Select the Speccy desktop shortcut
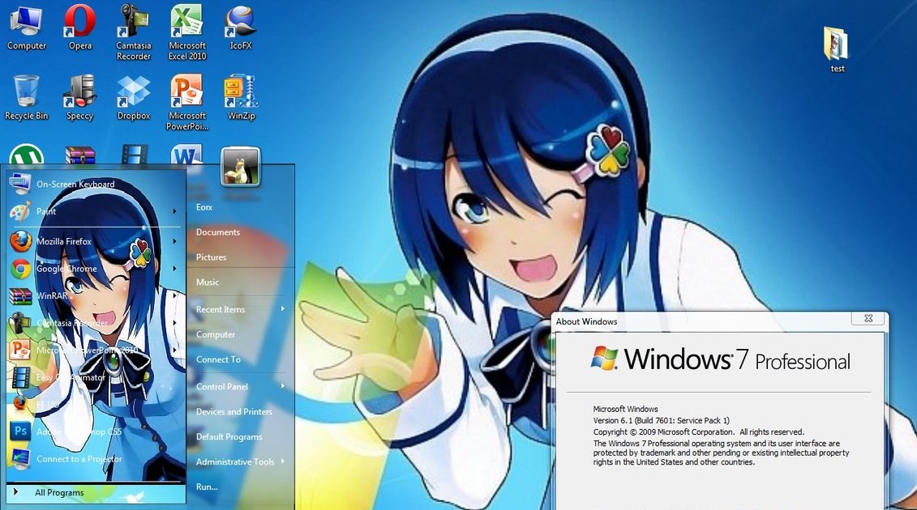 pyautogui.click(x=80, y=98)
